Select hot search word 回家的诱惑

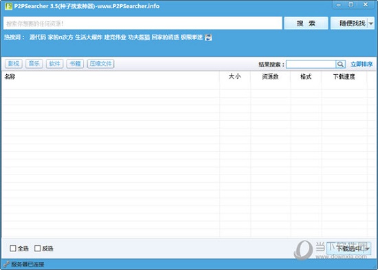[166, 37]
